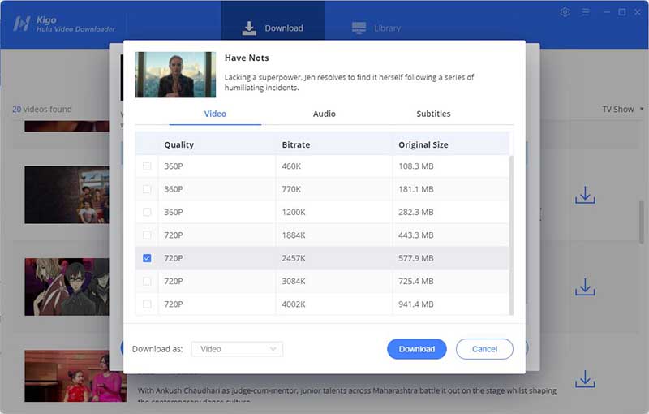Minimize the Kigo window

[606, 12]
